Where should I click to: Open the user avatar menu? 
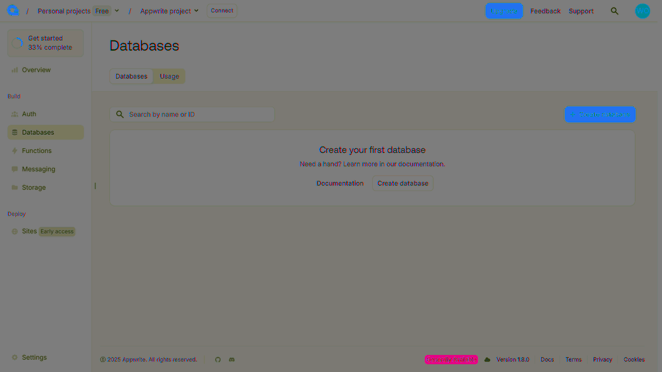pos(642,11)
